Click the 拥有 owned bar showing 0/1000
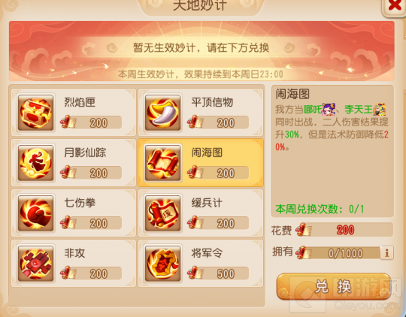The width and height of the screenshot is (406, 317). [x=339, y=253]
